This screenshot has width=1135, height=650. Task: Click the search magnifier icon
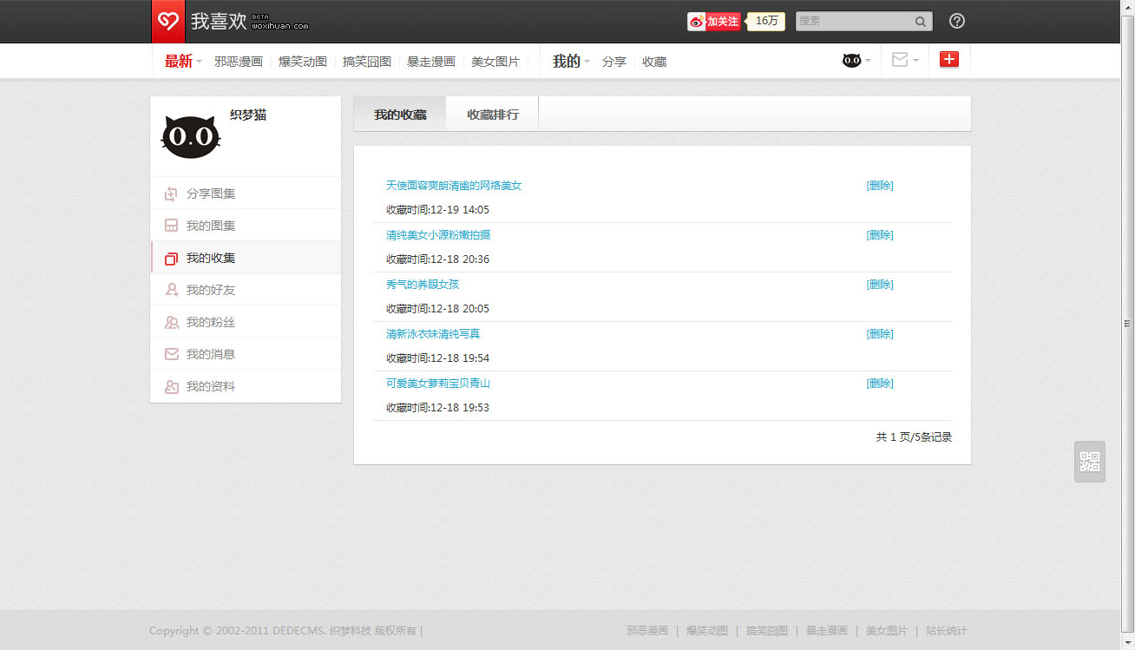pyautogui.click(x=920, y=22)
